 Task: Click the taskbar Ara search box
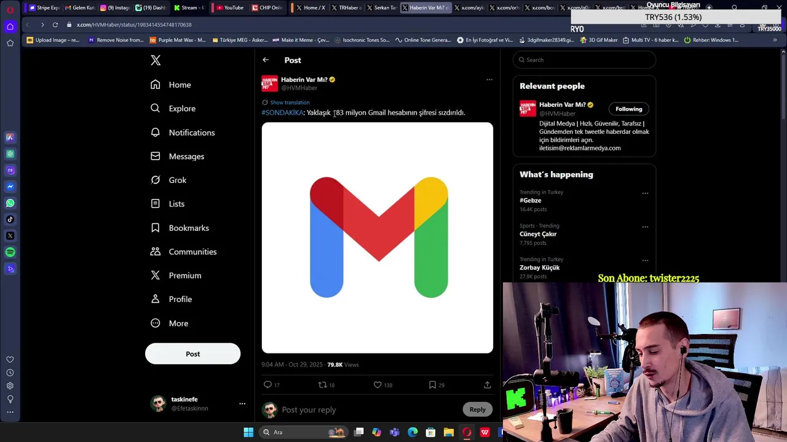tap(303, 432)
